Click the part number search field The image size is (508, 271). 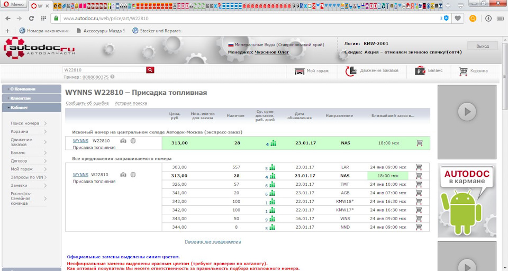[104, 70]
